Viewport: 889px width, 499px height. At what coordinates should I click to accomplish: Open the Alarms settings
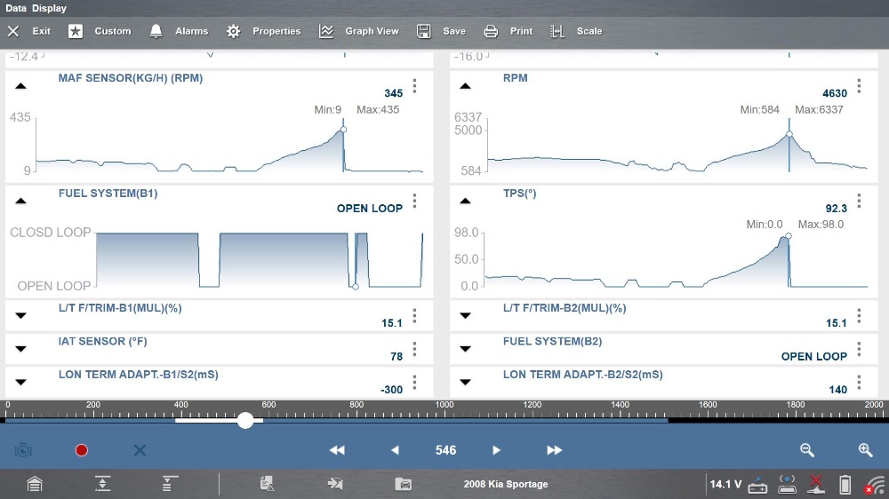tap(179, 31)
